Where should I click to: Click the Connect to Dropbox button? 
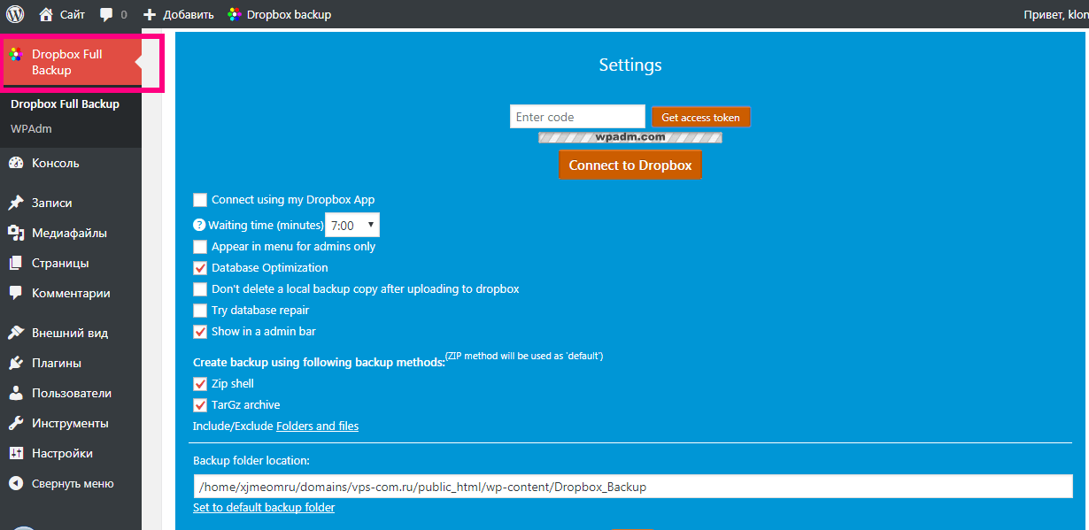pos(630,165)
